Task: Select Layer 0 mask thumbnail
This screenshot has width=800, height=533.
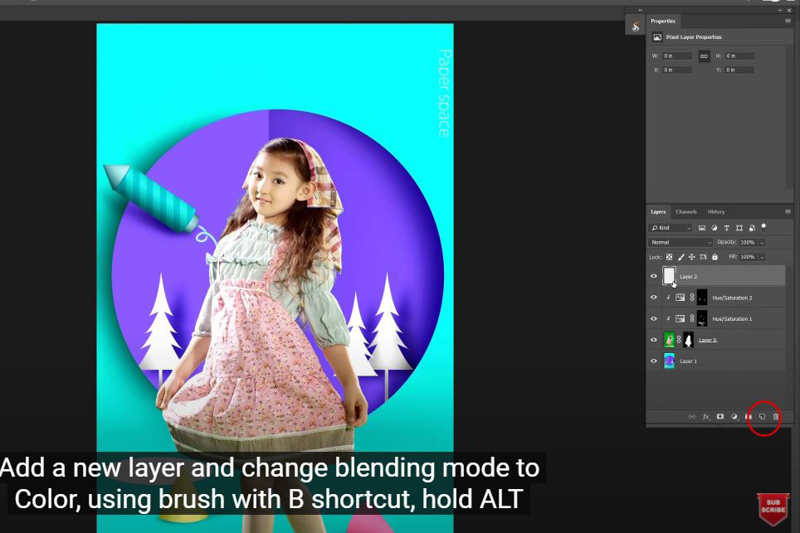Action: coord(688,339)
